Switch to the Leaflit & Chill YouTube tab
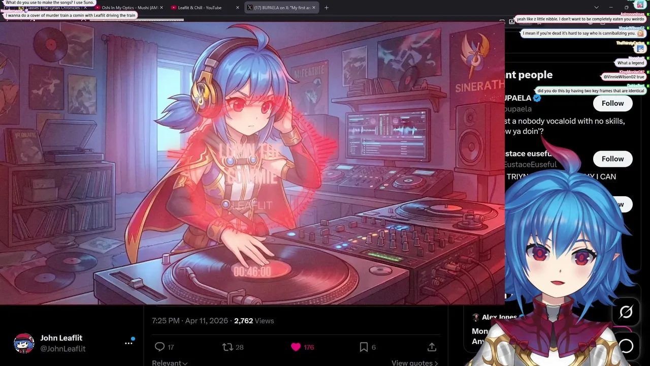This screenshot has width=650, height=366. [200, 8]
